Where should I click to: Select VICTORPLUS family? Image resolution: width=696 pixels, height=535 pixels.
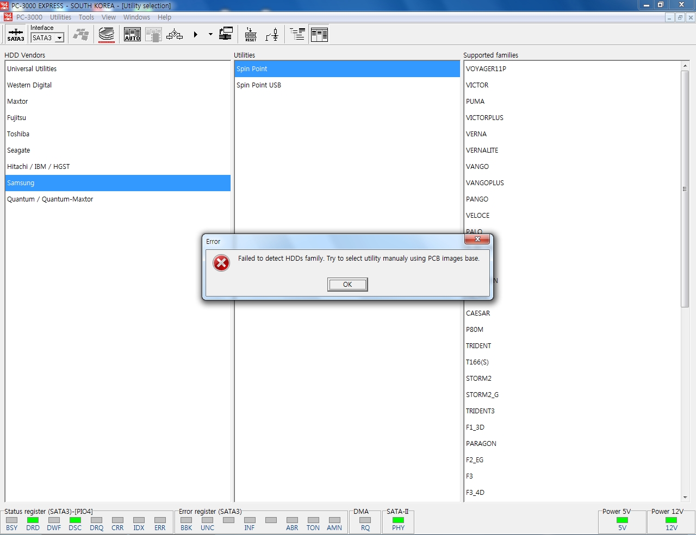point(572,118)
